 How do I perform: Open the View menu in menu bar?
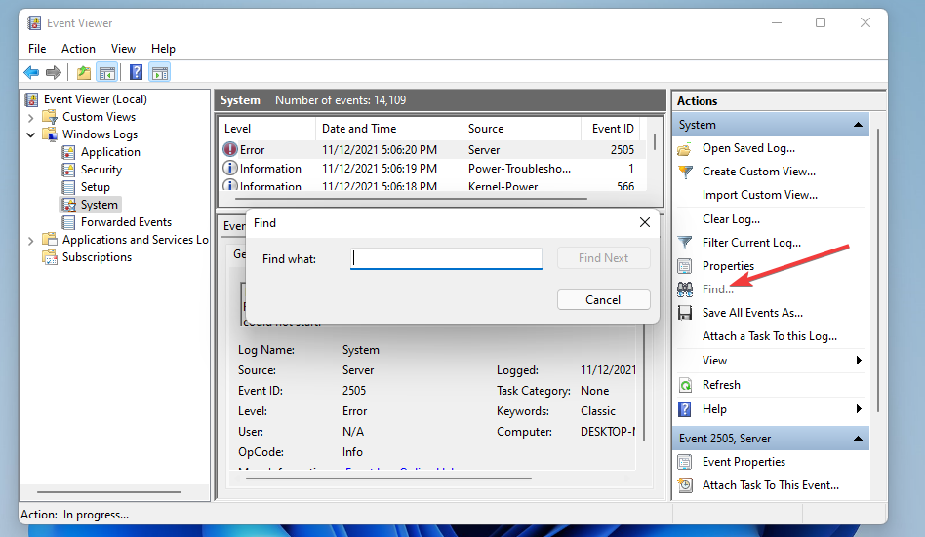pyautogui.click(x=123, y=49)
